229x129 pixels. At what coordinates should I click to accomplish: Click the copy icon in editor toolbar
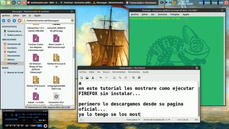click(x=120, y=78)
